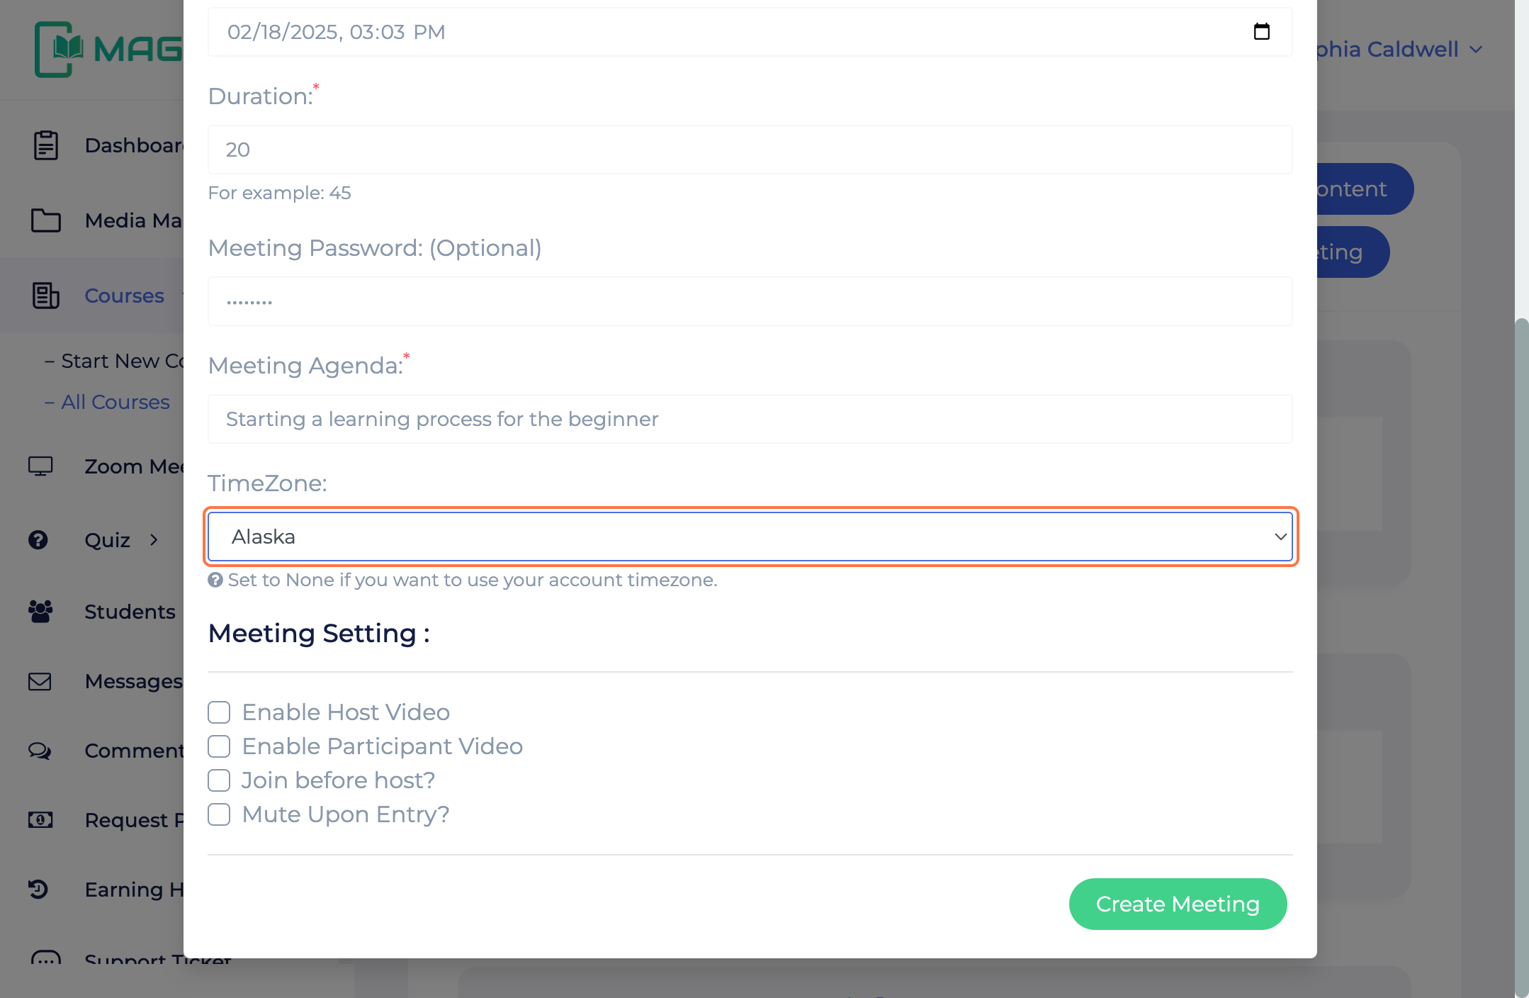This screenshot has height=998, width=1529.
Task: Check the Join before host option
Action: point(219,780)
